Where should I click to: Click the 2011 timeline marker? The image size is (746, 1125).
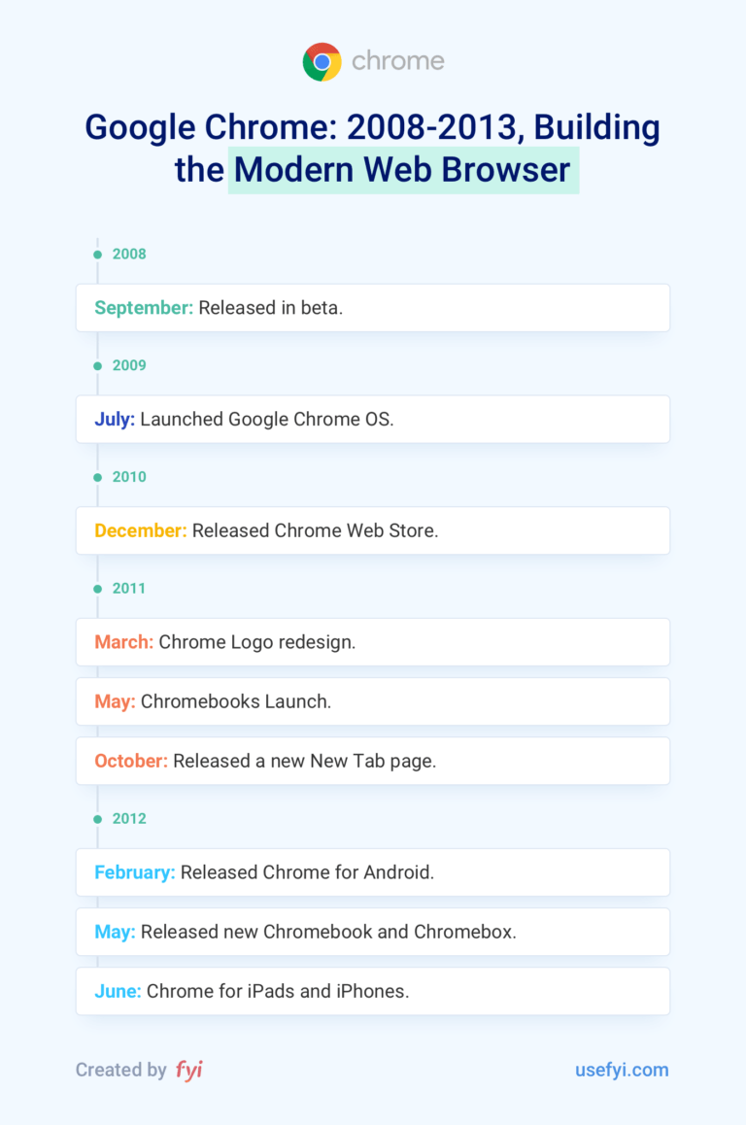point(98,589)
